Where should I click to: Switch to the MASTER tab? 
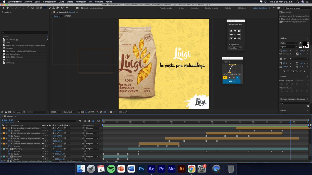pyautogui.click(x=67, y=16)
